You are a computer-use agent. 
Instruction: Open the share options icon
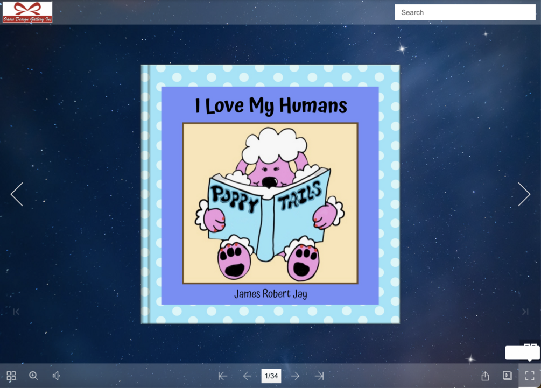point(485,376)
